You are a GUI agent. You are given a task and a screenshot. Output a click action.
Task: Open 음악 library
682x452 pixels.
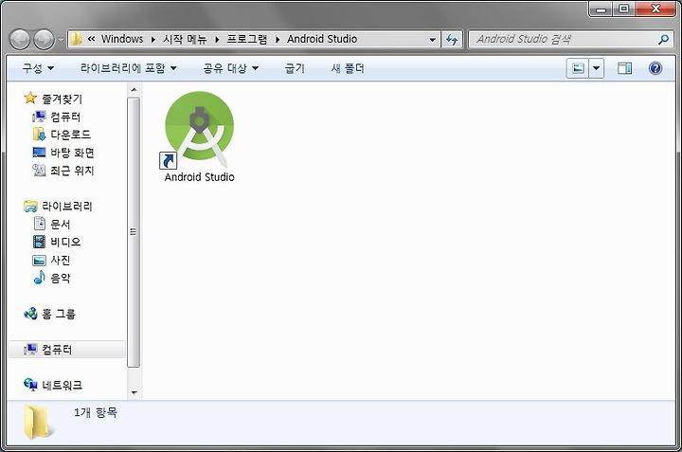tap(60, 278)
